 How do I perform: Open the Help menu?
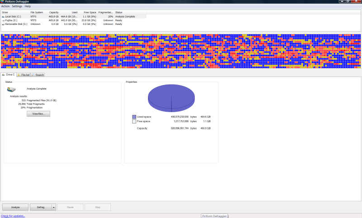[28, 6]
